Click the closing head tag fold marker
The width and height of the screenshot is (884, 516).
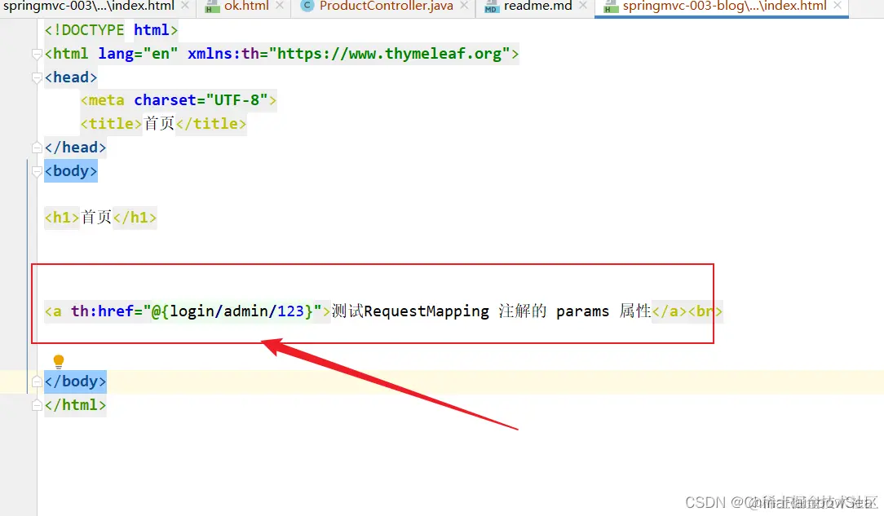pyautogui.click(x=37, y=148)
